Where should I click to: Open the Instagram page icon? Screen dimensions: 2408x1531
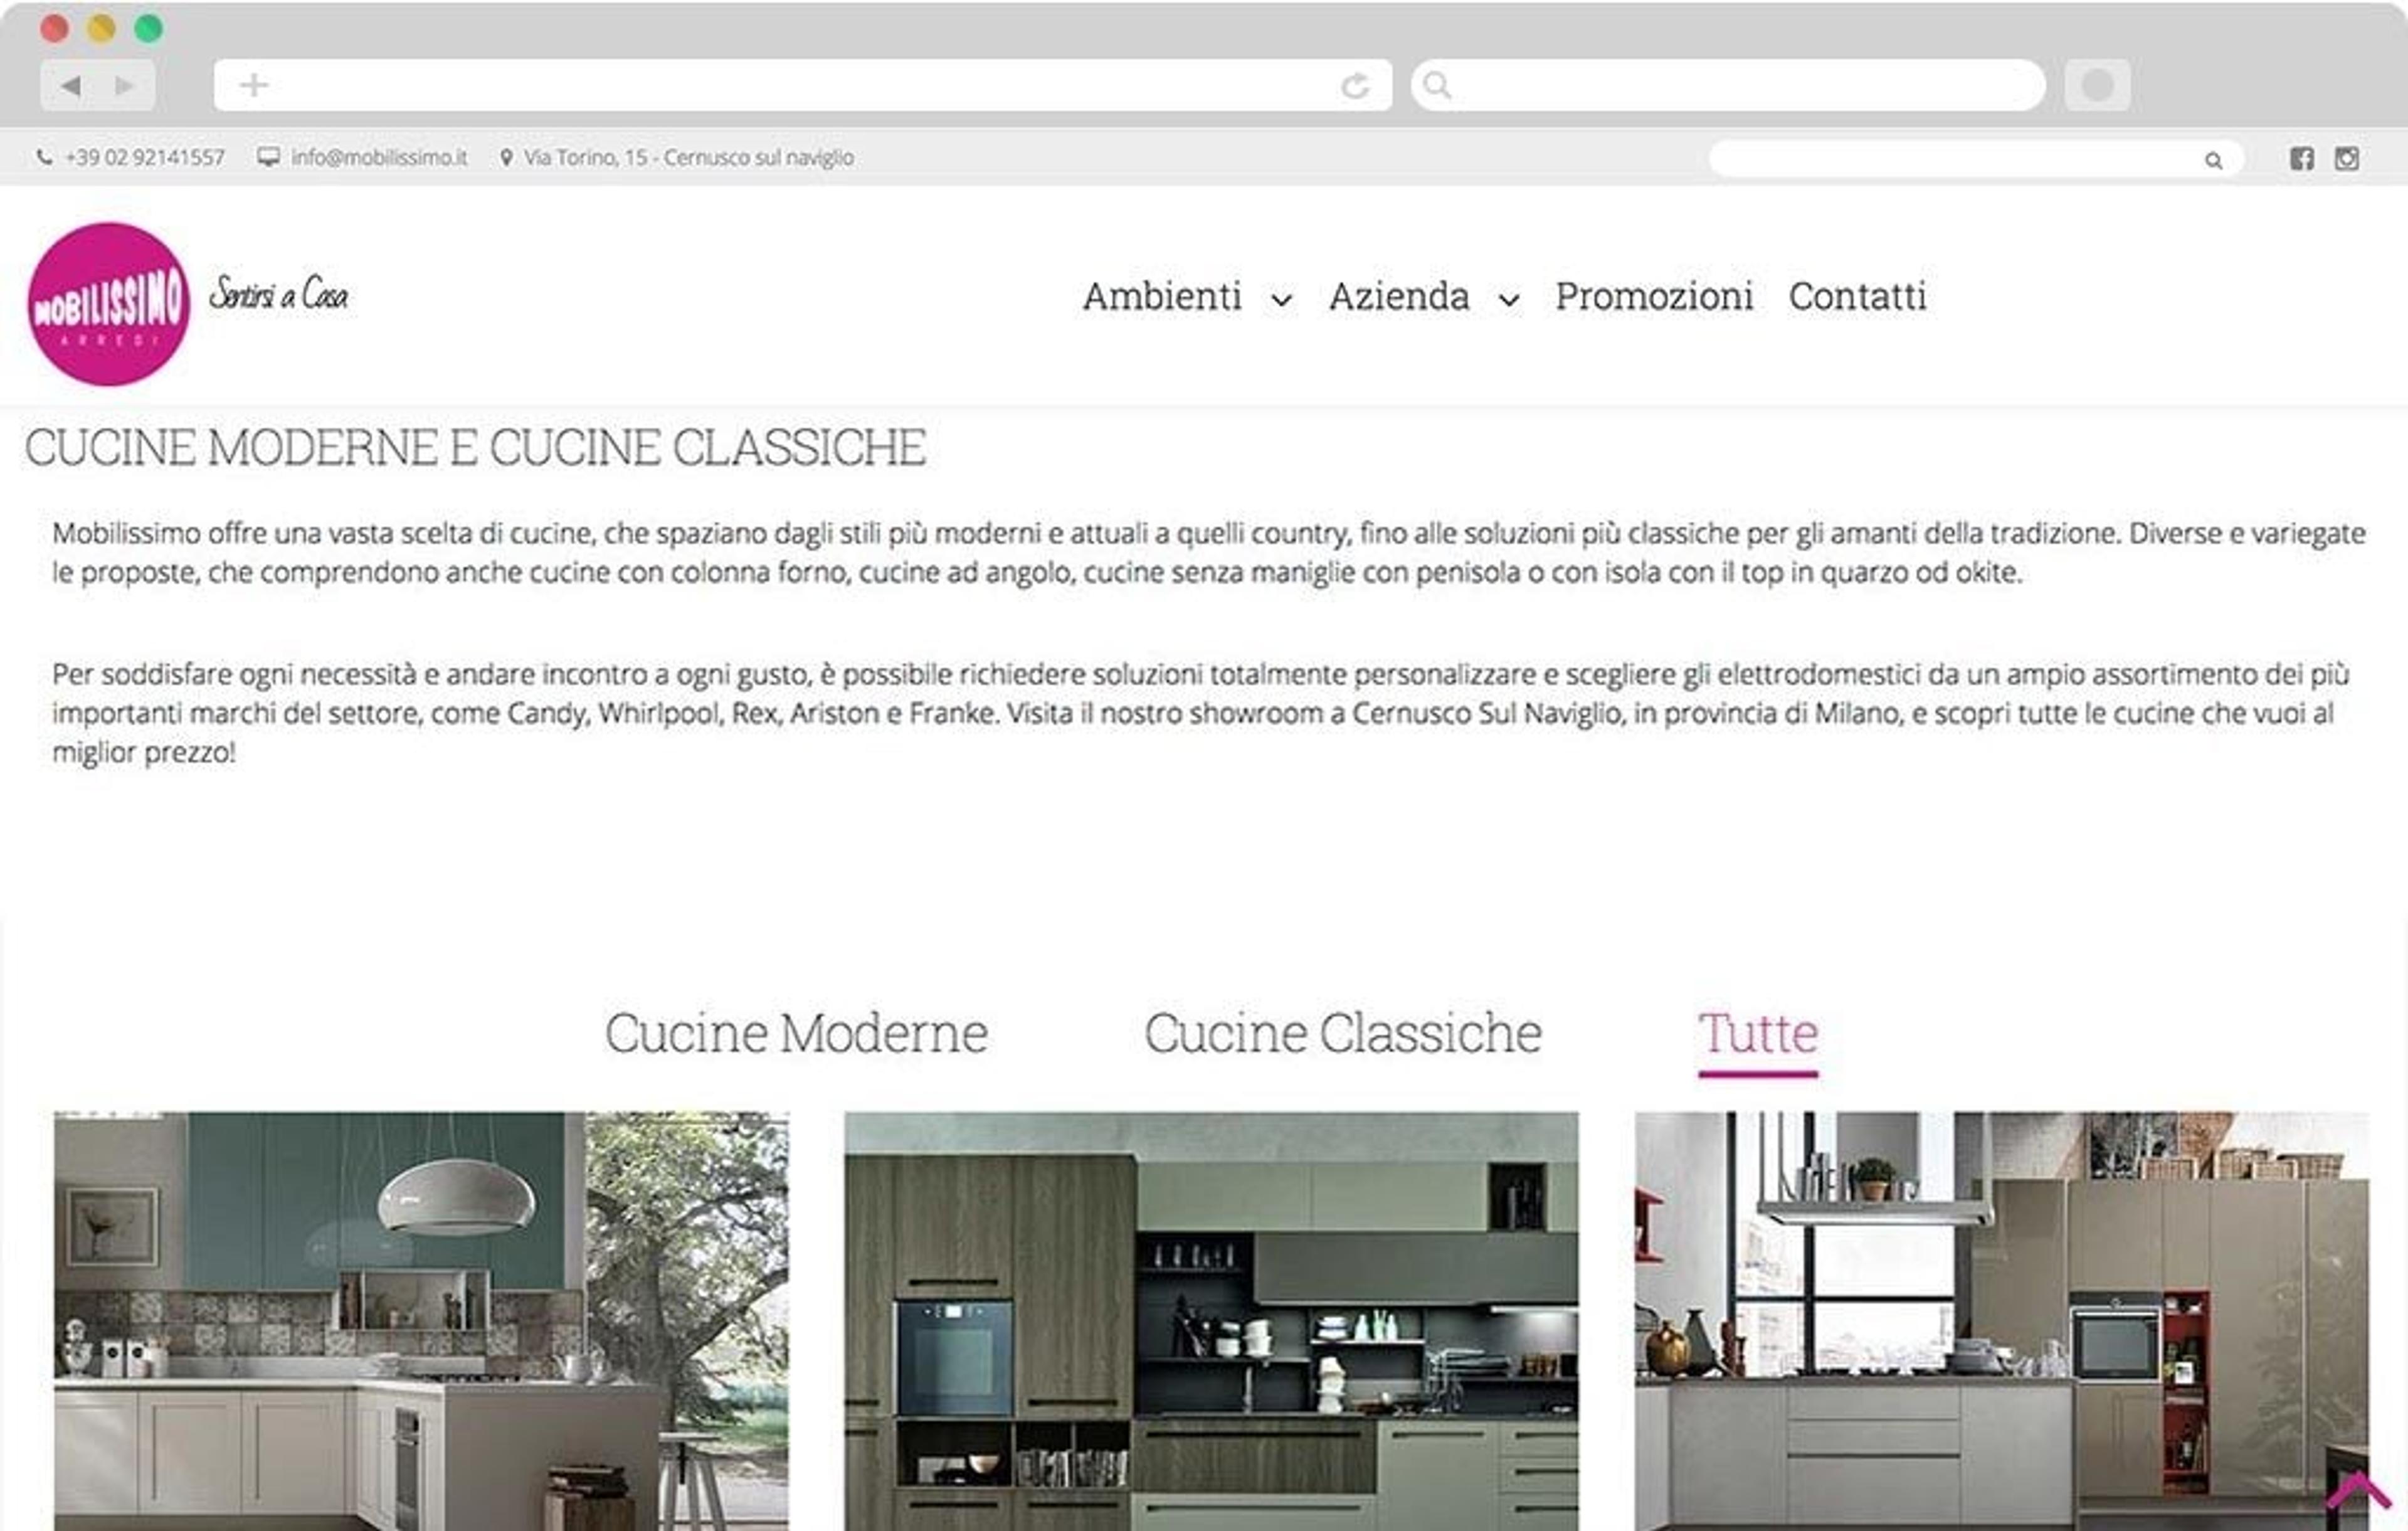2347,158
